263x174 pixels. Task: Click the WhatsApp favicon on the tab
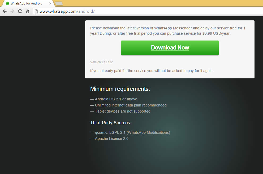pos(7,3)
